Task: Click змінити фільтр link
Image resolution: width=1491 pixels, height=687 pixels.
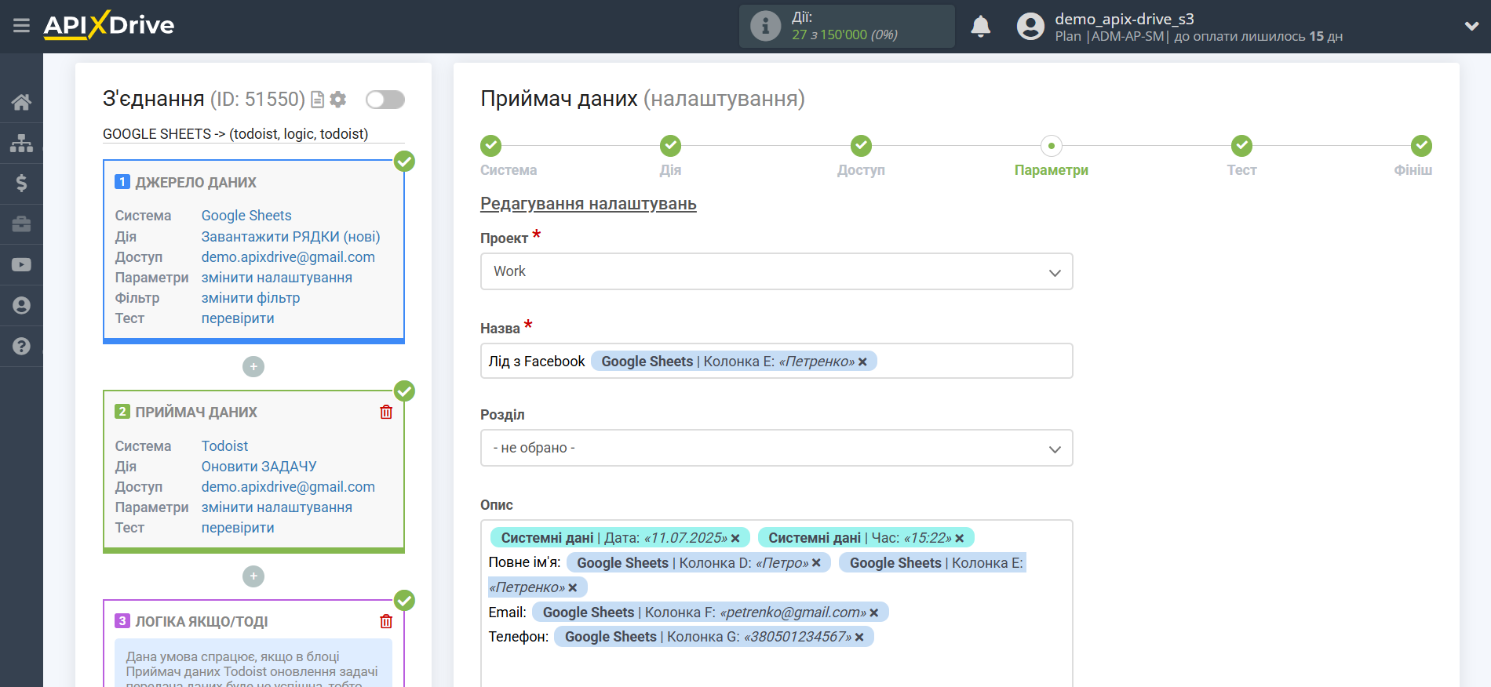Action: 251,298
